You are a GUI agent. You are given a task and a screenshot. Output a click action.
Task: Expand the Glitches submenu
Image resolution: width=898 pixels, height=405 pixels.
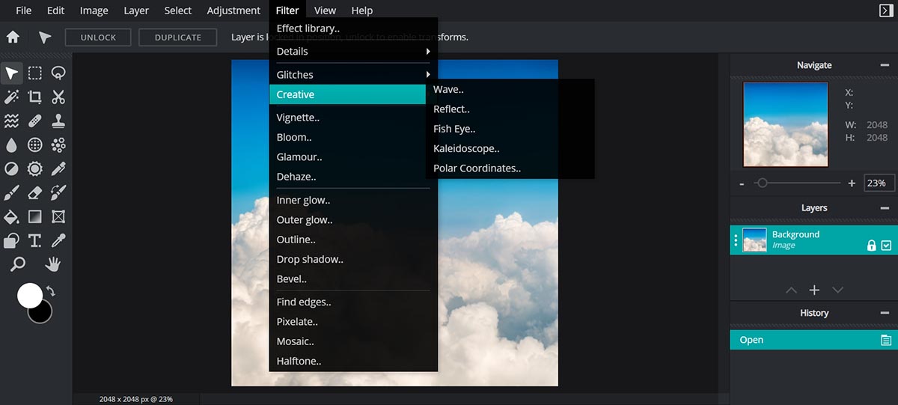[352, 75]
